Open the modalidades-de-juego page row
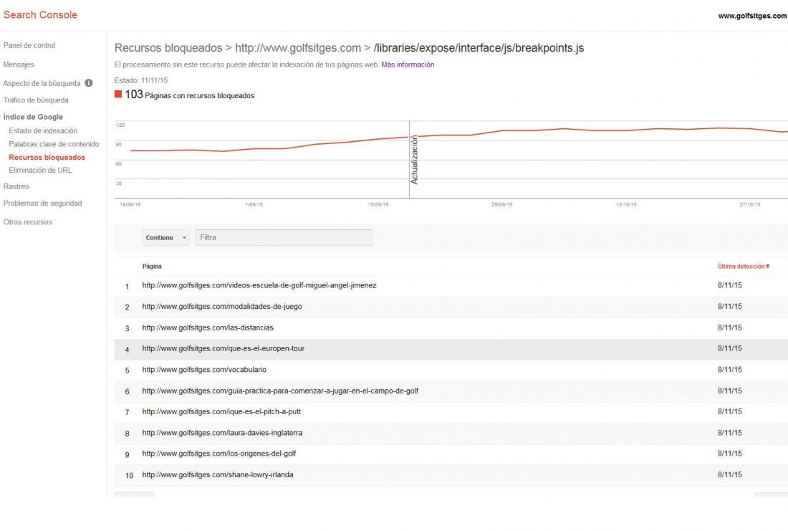 (451, 307)
